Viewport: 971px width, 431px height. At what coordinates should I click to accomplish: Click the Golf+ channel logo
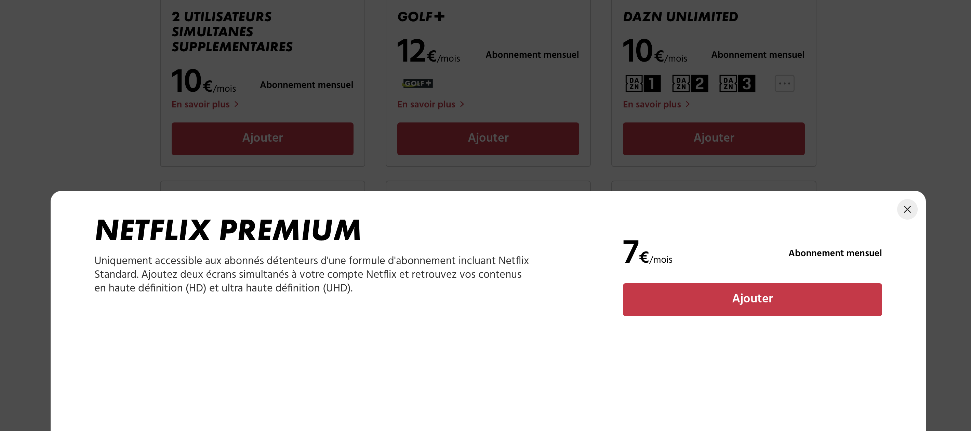pyautogui.click(x=417, y=83)
